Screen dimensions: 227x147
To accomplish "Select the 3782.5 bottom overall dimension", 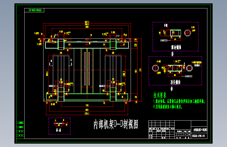I will (87, 114).
